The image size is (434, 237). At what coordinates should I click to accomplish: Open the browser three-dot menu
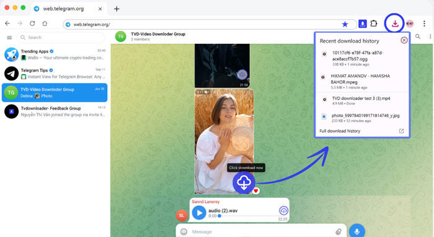(x=424, y=24)
